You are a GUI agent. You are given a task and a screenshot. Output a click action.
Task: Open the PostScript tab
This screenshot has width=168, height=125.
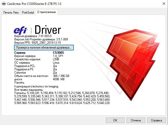(28, 13)
